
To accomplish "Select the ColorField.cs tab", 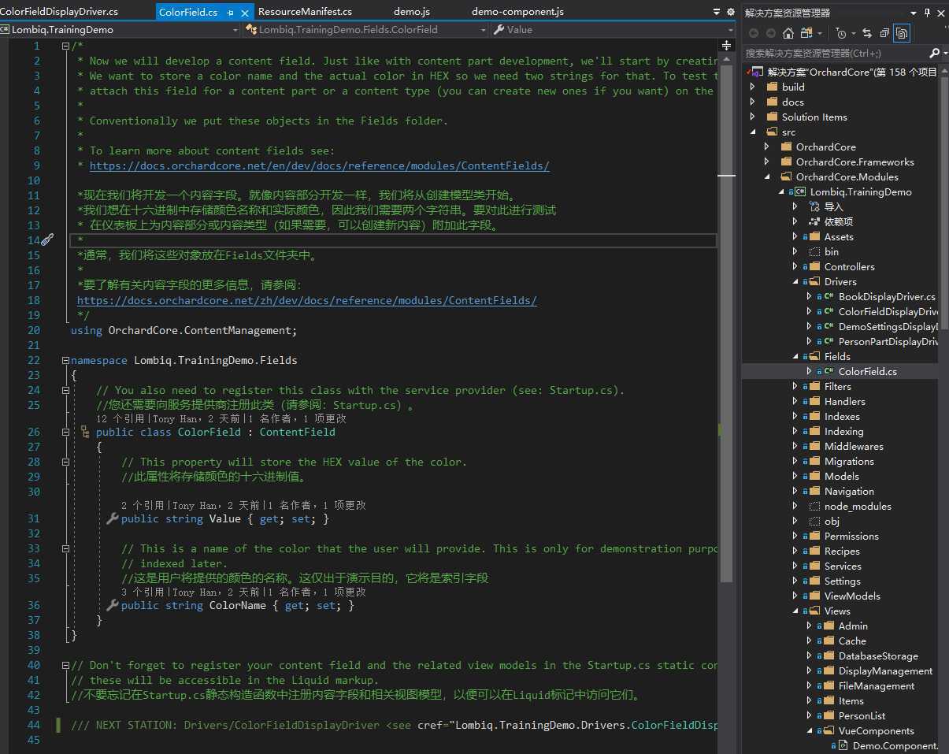I will pyautogui.click(x=188, y=13).
